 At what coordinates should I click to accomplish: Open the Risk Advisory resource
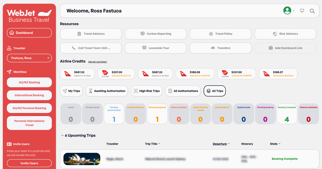point(285,34)
